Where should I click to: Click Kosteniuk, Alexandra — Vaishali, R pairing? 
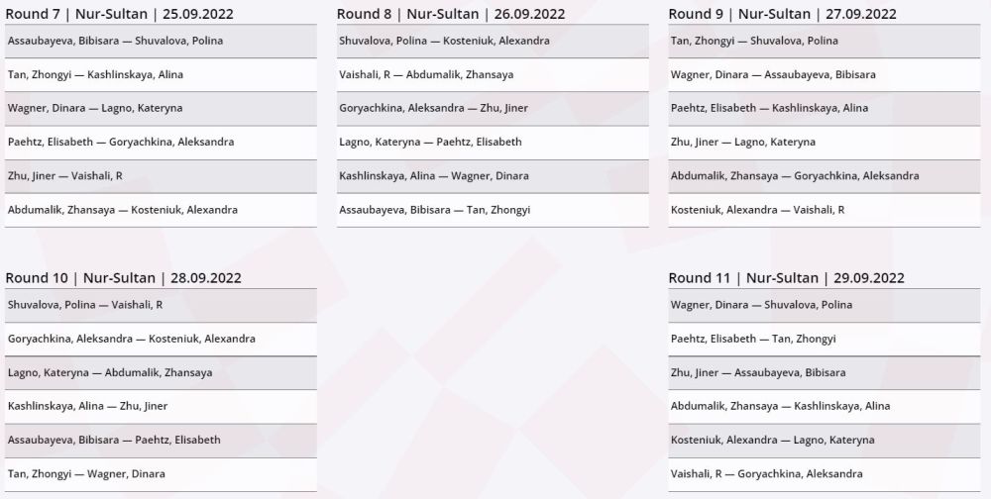click(x=758, y=210)
